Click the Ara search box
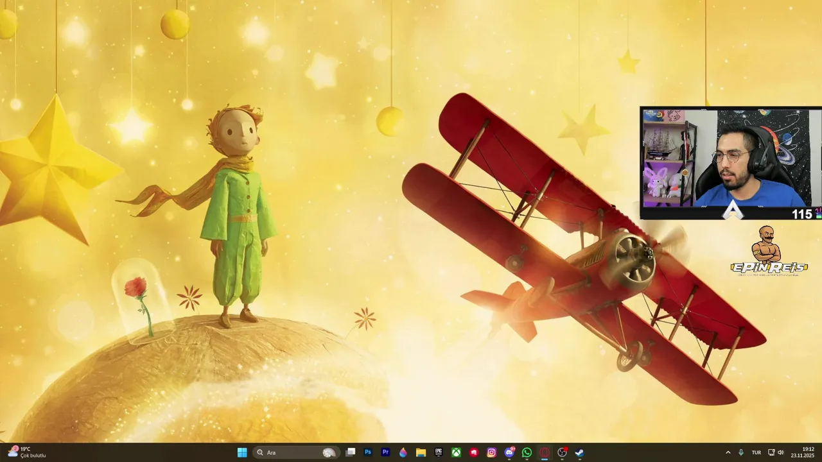 (x=296, y=452)
